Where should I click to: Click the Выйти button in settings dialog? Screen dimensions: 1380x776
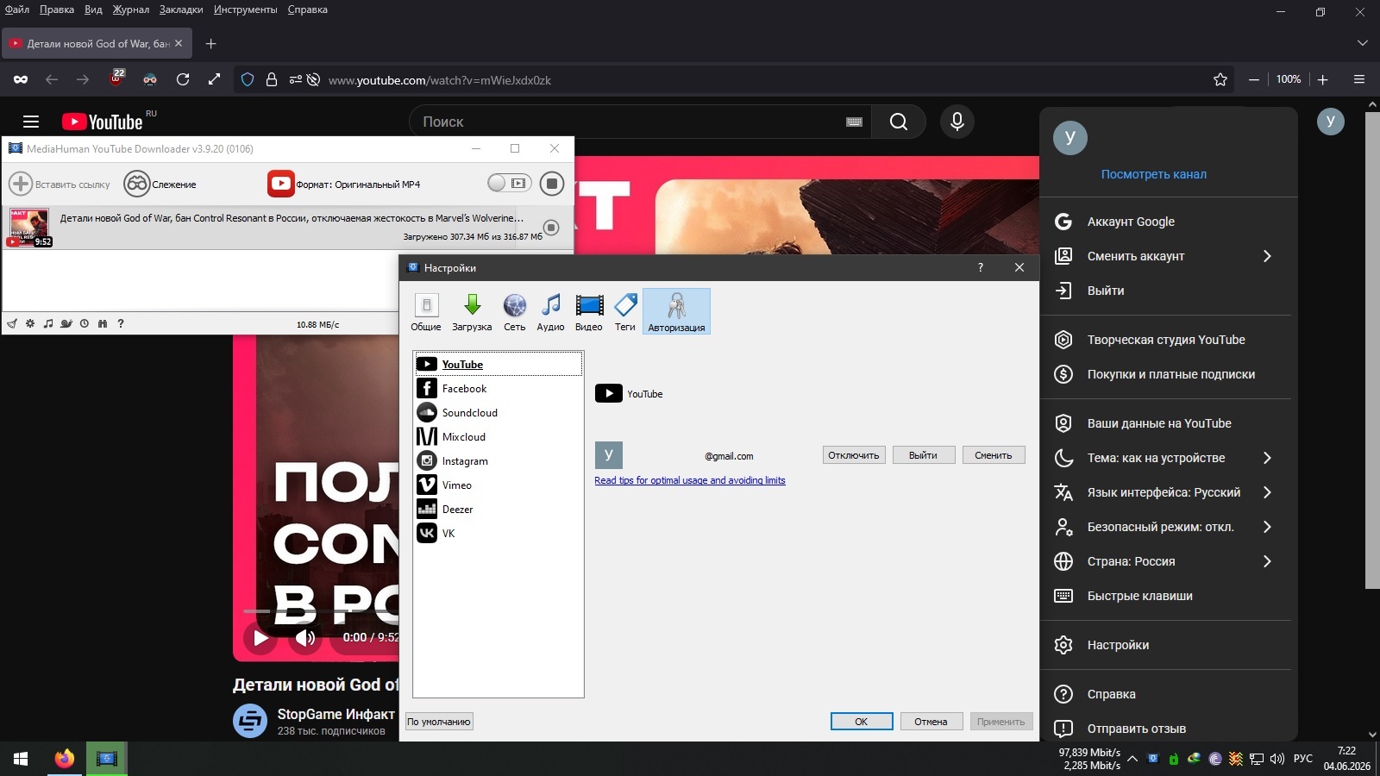tap(923, 455)
